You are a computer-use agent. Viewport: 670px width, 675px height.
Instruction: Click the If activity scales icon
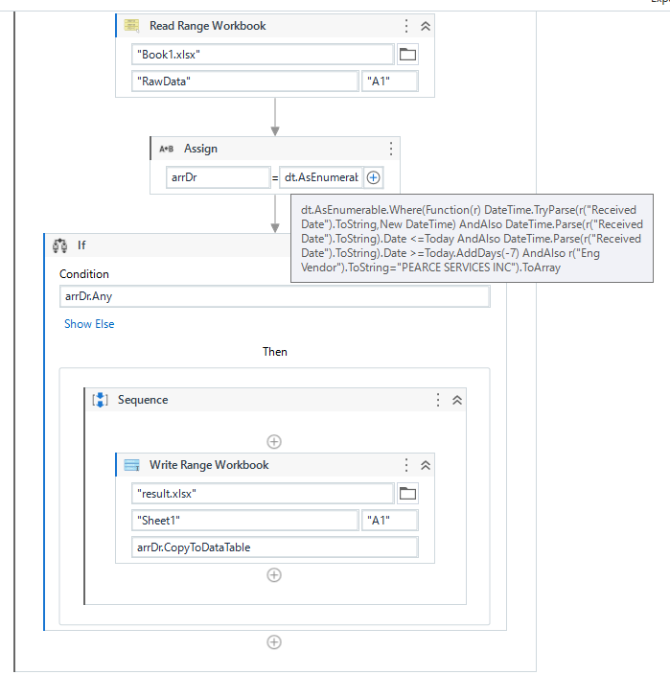59,245
